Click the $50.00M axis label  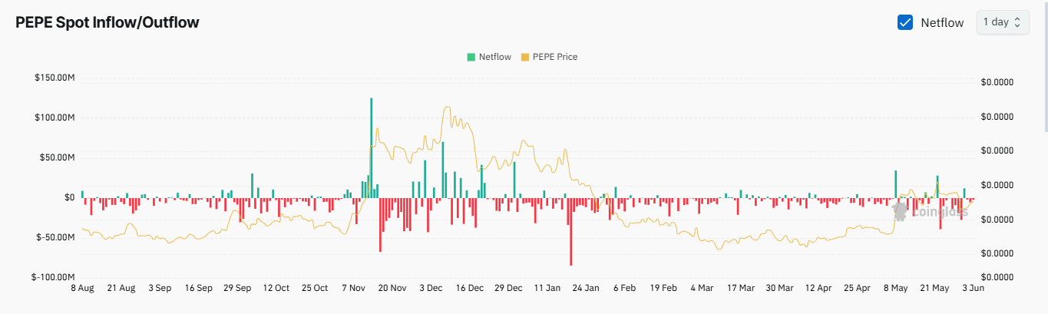point(56,157)
